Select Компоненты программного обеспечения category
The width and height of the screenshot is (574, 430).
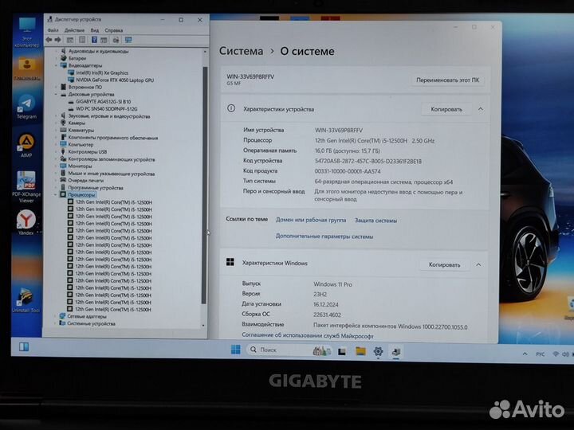(113, 138)
